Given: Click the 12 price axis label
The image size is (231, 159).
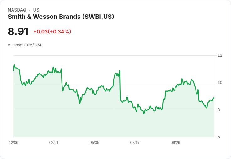Looking at the screenshot, I should click(x=220, y=55).
